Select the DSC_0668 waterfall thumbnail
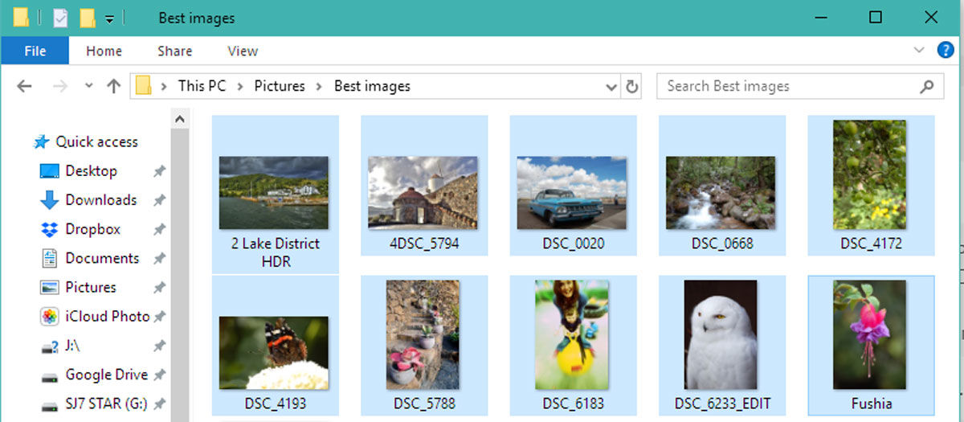 click(x=721, y=192)
